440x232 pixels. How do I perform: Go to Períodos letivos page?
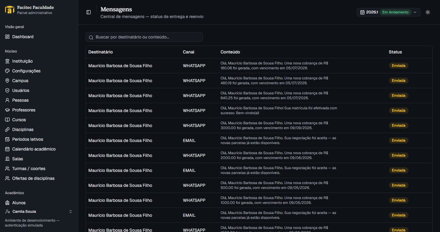pos(39,139)
